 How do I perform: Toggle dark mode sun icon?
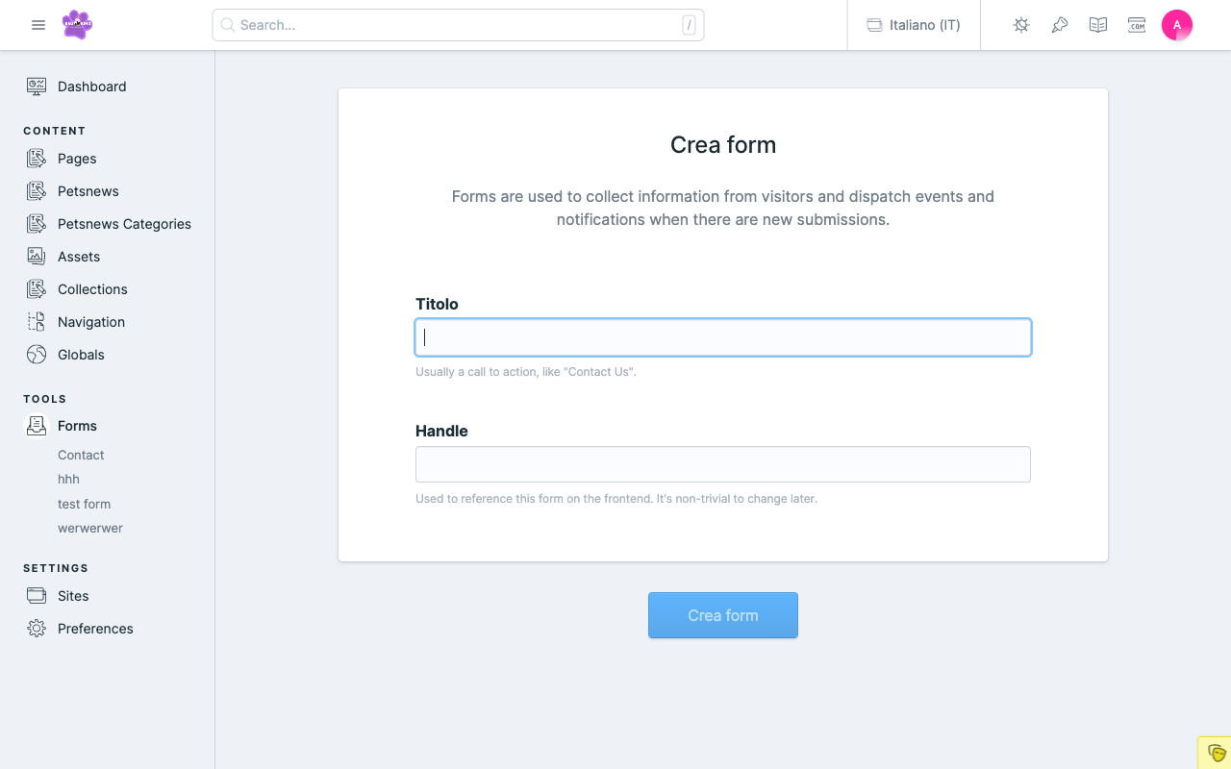coord(1021,25)
